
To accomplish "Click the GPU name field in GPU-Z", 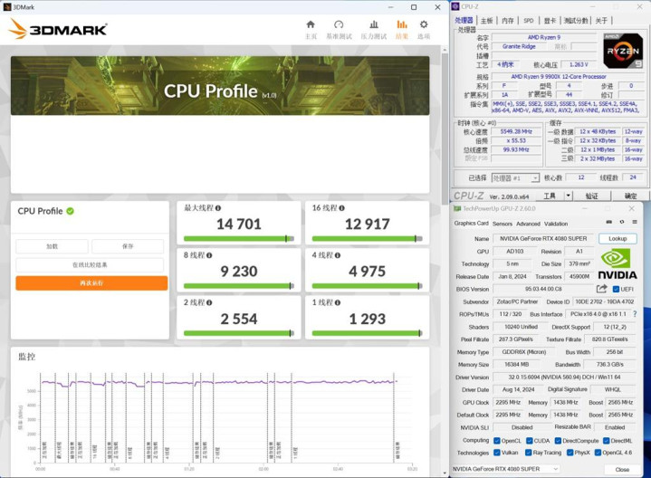I will 543,238.
